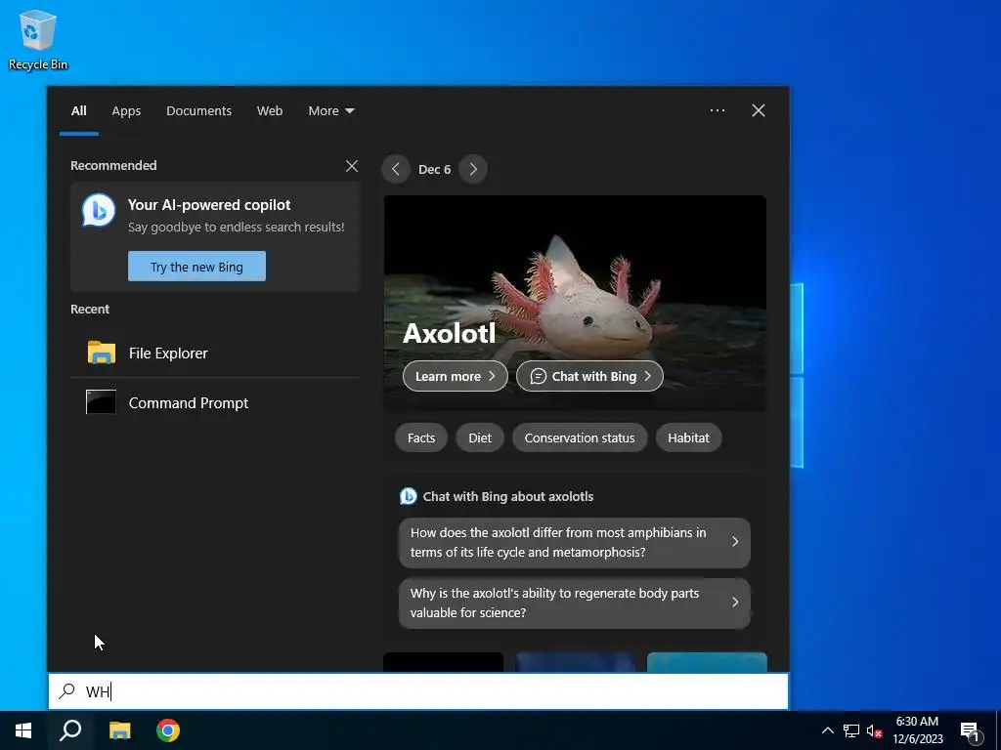Click the taskbar Search icon

[70, 730]
